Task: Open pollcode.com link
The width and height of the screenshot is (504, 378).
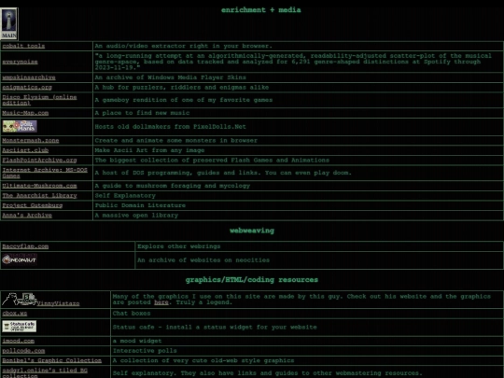Action: [x=23, y=351]
